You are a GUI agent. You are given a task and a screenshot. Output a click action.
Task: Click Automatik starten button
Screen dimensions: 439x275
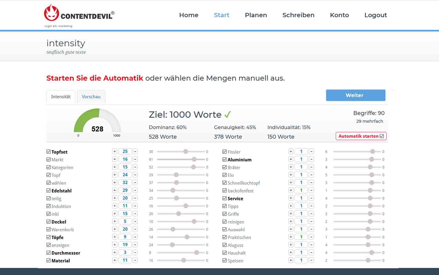pos(361,136)
